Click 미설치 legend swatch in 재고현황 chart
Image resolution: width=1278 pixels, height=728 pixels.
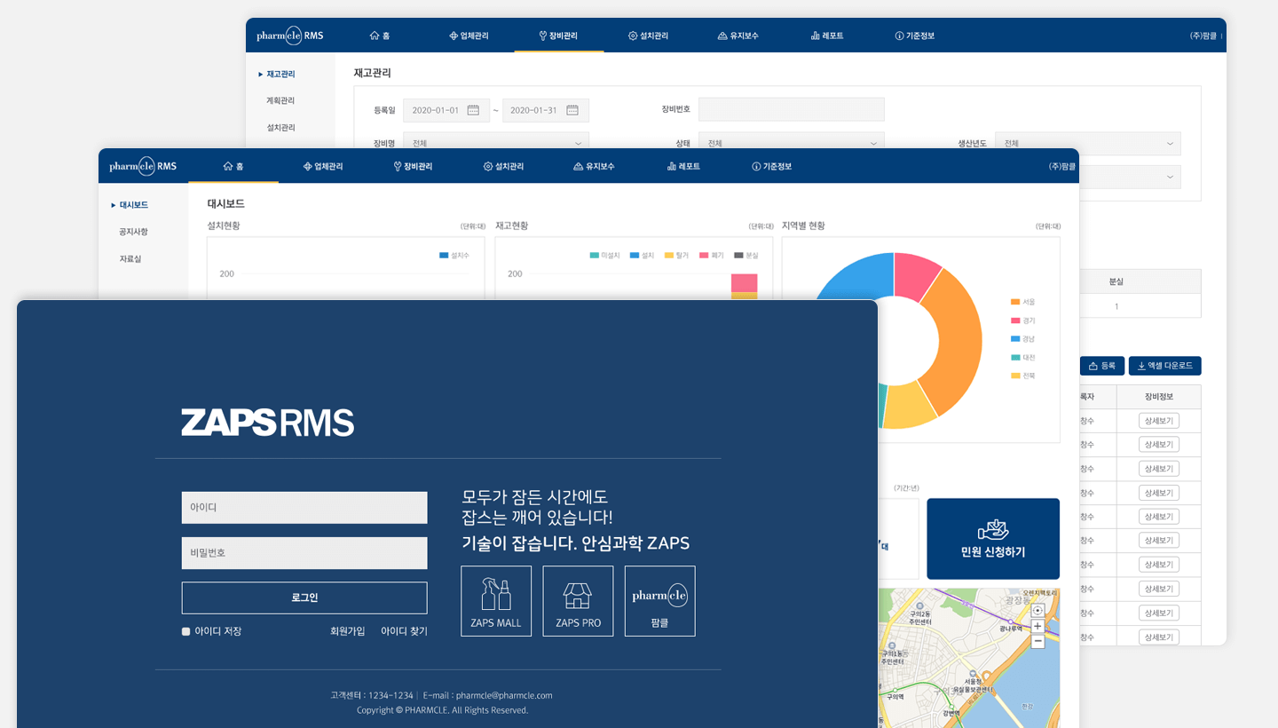[x=594, y=256]
